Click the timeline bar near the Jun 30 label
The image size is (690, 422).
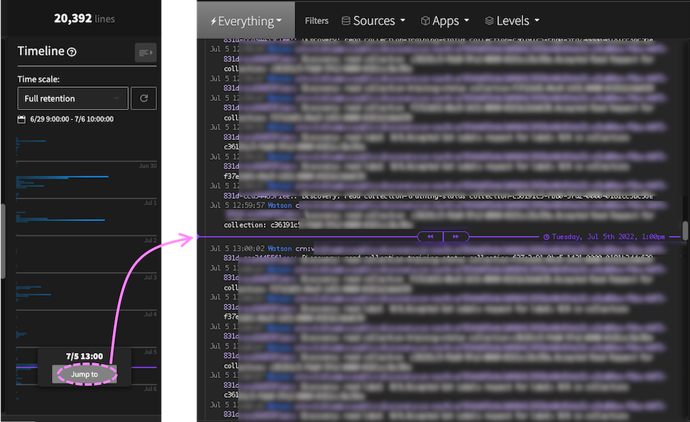[x=60, y=175]
